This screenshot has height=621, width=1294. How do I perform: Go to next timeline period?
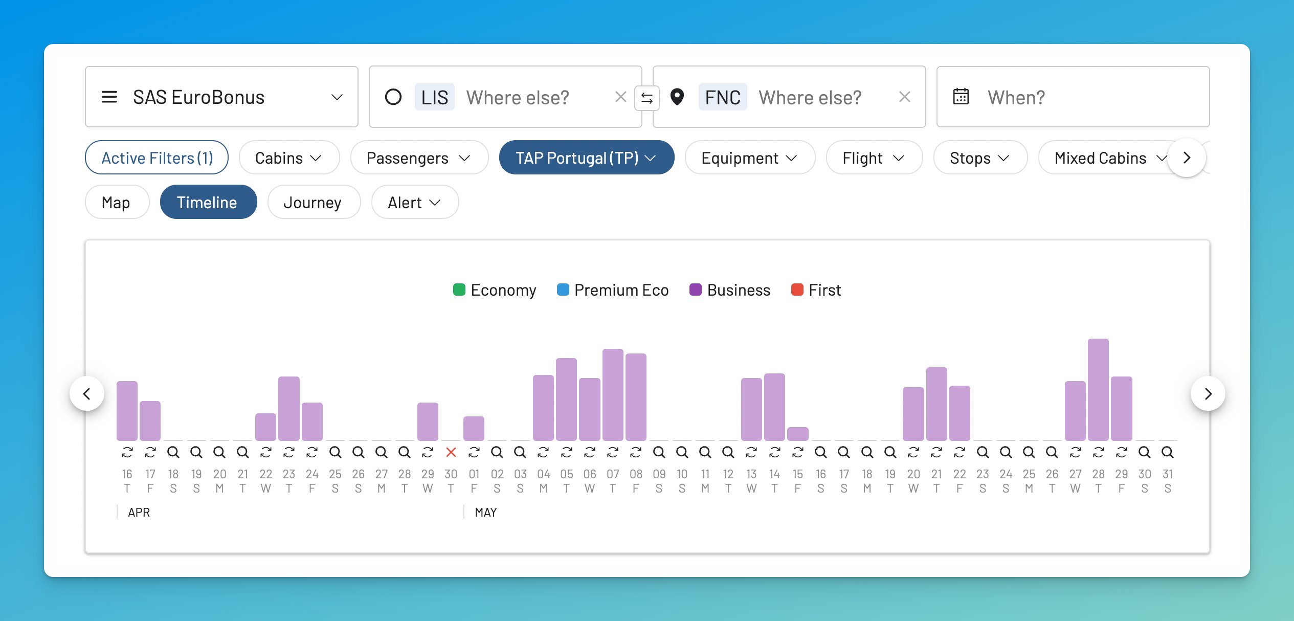[1208, 394]
